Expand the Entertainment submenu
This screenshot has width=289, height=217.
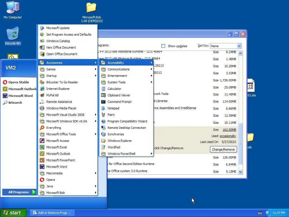coord(126,76)
